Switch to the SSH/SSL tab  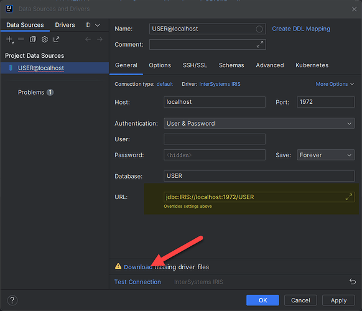[195, 65]
